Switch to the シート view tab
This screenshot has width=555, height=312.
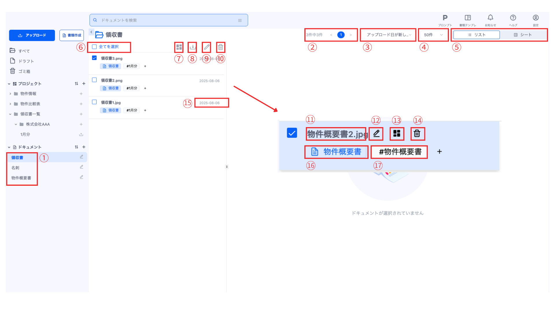point(523,35)
